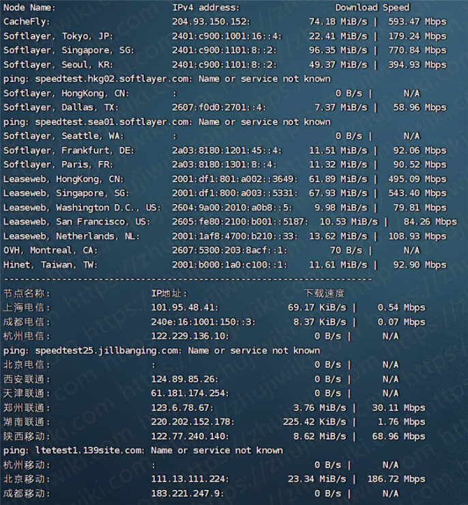Select the CacheFly IP 204.93.150.152

point(211,22)
